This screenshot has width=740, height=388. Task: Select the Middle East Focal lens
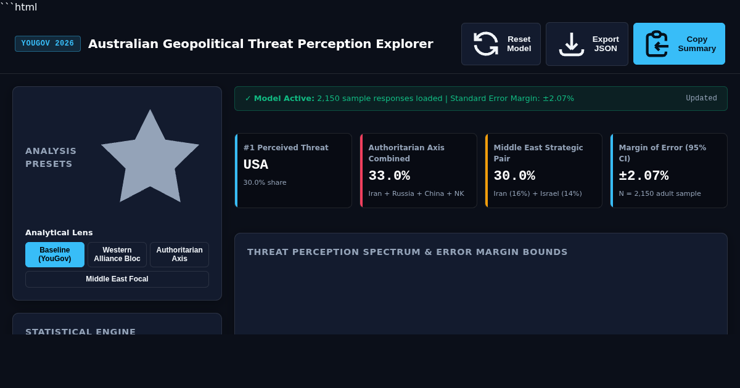click(117, 279)
